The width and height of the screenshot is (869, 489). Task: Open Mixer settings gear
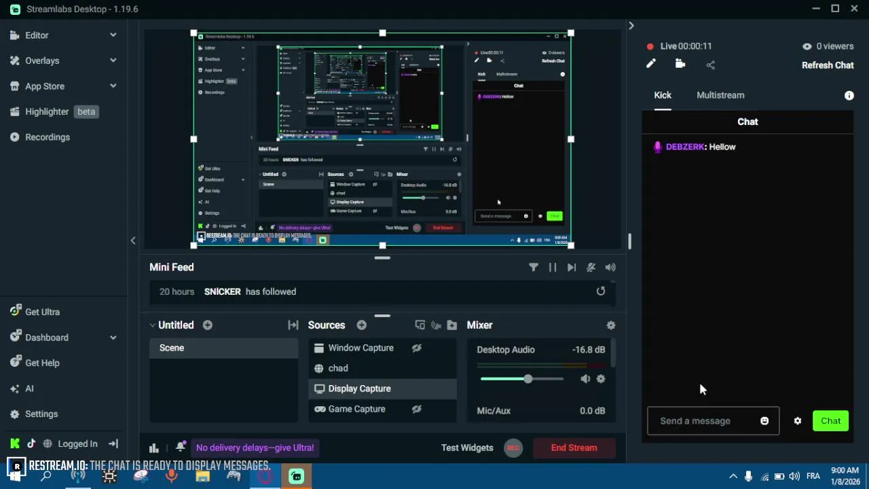pyautogui.click(x=611, y=325)
